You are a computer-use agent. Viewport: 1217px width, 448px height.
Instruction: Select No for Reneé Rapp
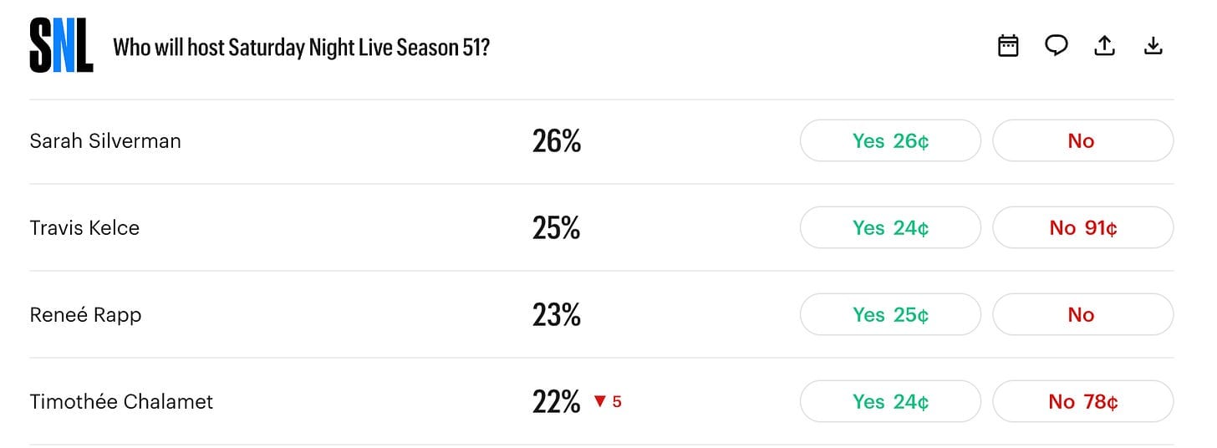click(x=1082, y=314)
